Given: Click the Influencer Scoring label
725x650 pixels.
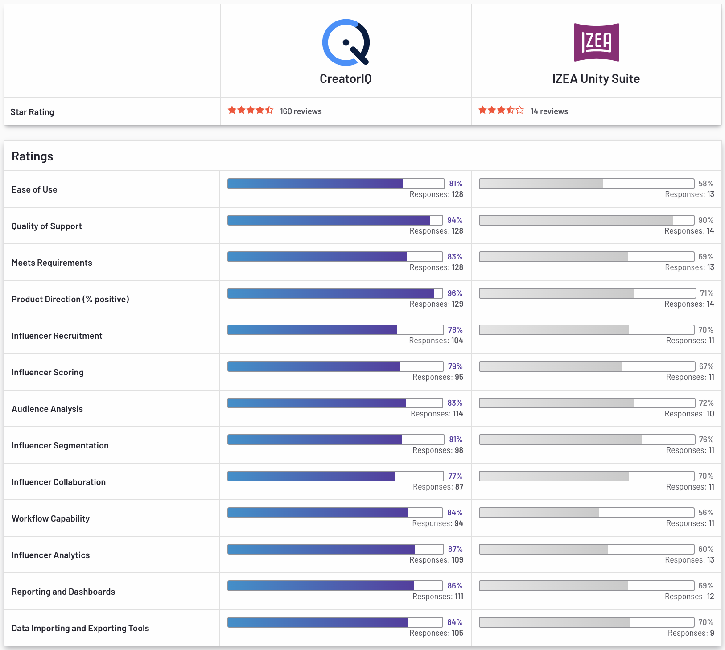Looking at the screenshot, I should [x=48, y=373].
